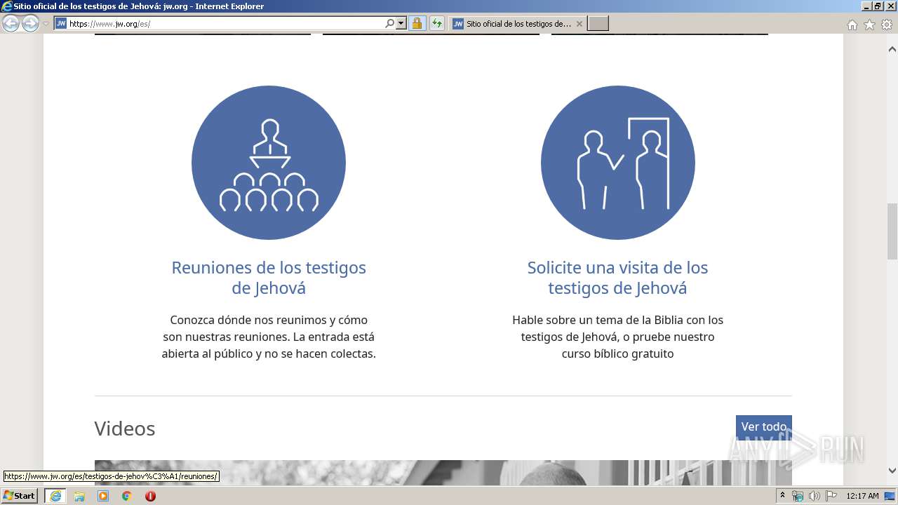The image size is (898, 505).
Task: Click the 'Videos' section heading
Action: coord(125,429)
